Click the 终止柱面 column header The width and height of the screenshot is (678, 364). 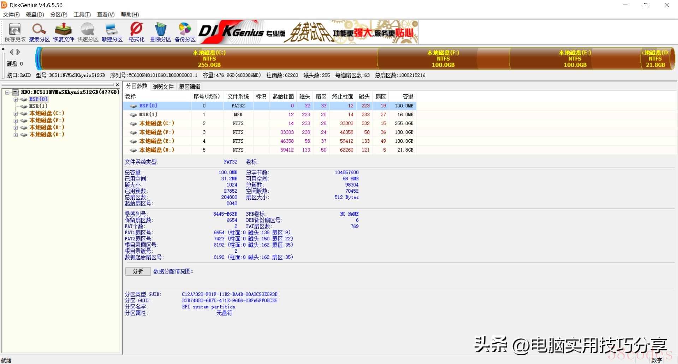[343, 96]
